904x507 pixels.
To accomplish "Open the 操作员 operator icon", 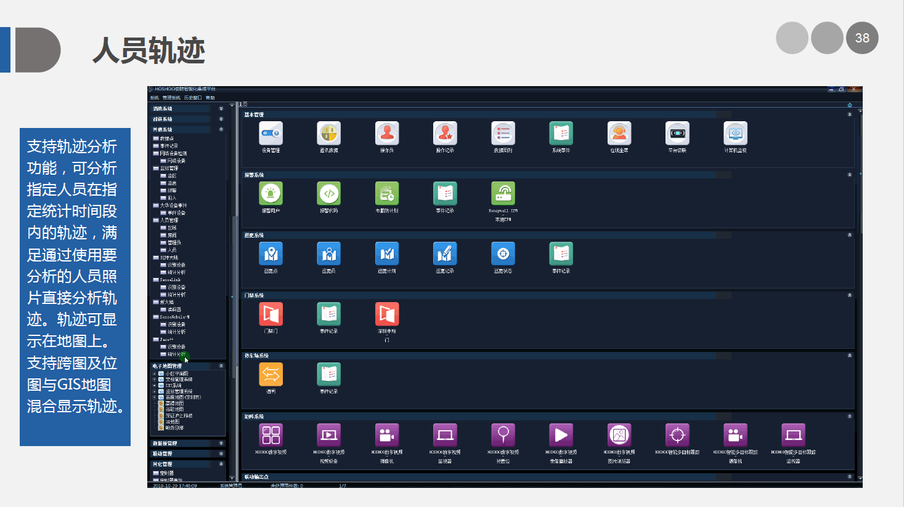I will click(386, 134).
